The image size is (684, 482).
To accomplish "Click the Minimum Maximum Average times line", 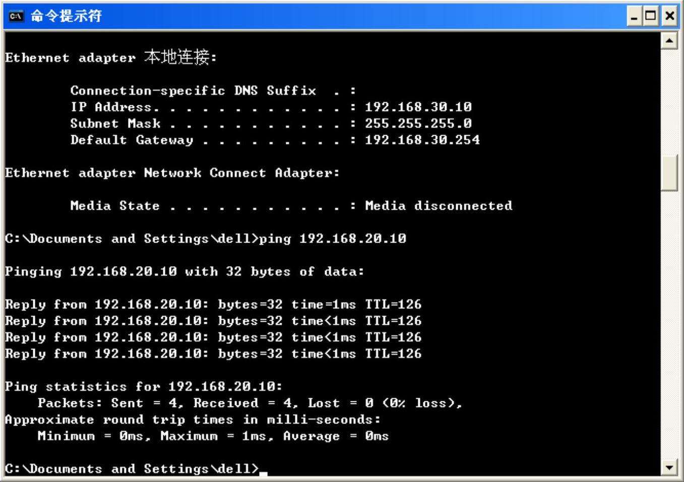I will (213, 436).
